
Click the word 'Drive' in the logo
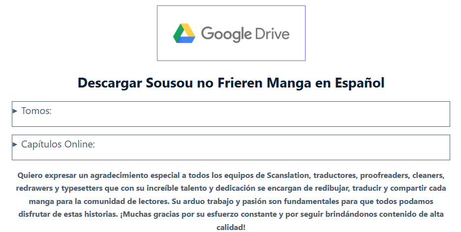tap(272, 34)
